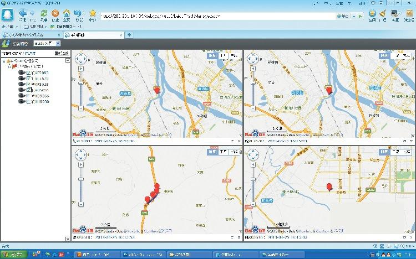Click the green go arrow beside the address bar

coord(360,17)
